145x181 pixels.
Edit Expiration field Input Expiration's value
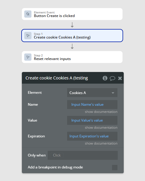coord(92,136)
